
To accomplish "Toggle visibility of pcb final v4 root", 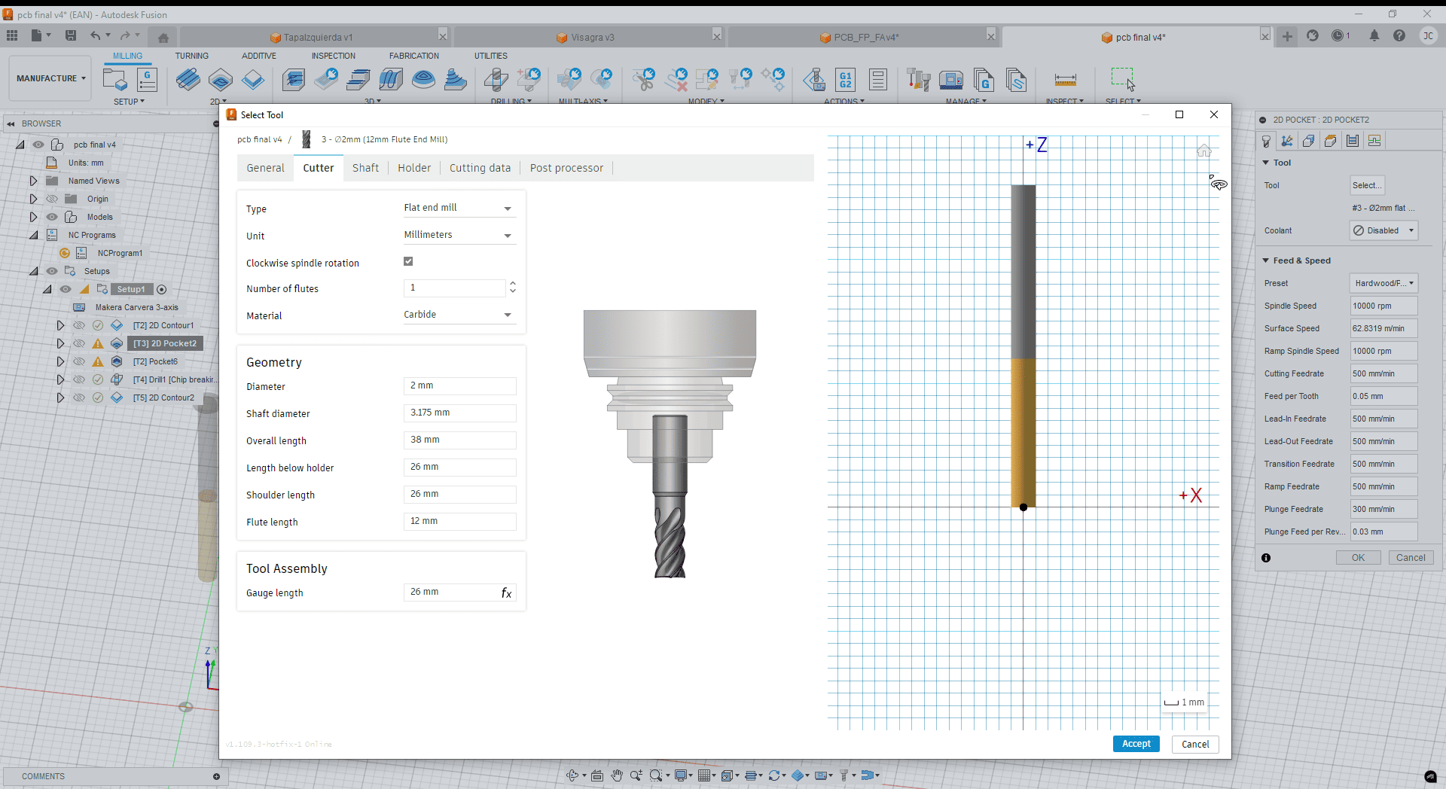I will 38,145.
